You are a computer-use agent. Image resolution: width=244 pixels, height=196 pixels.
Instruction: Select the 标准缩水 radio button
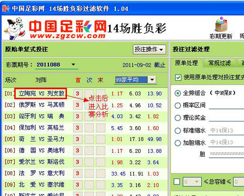(x=178, y=130)
